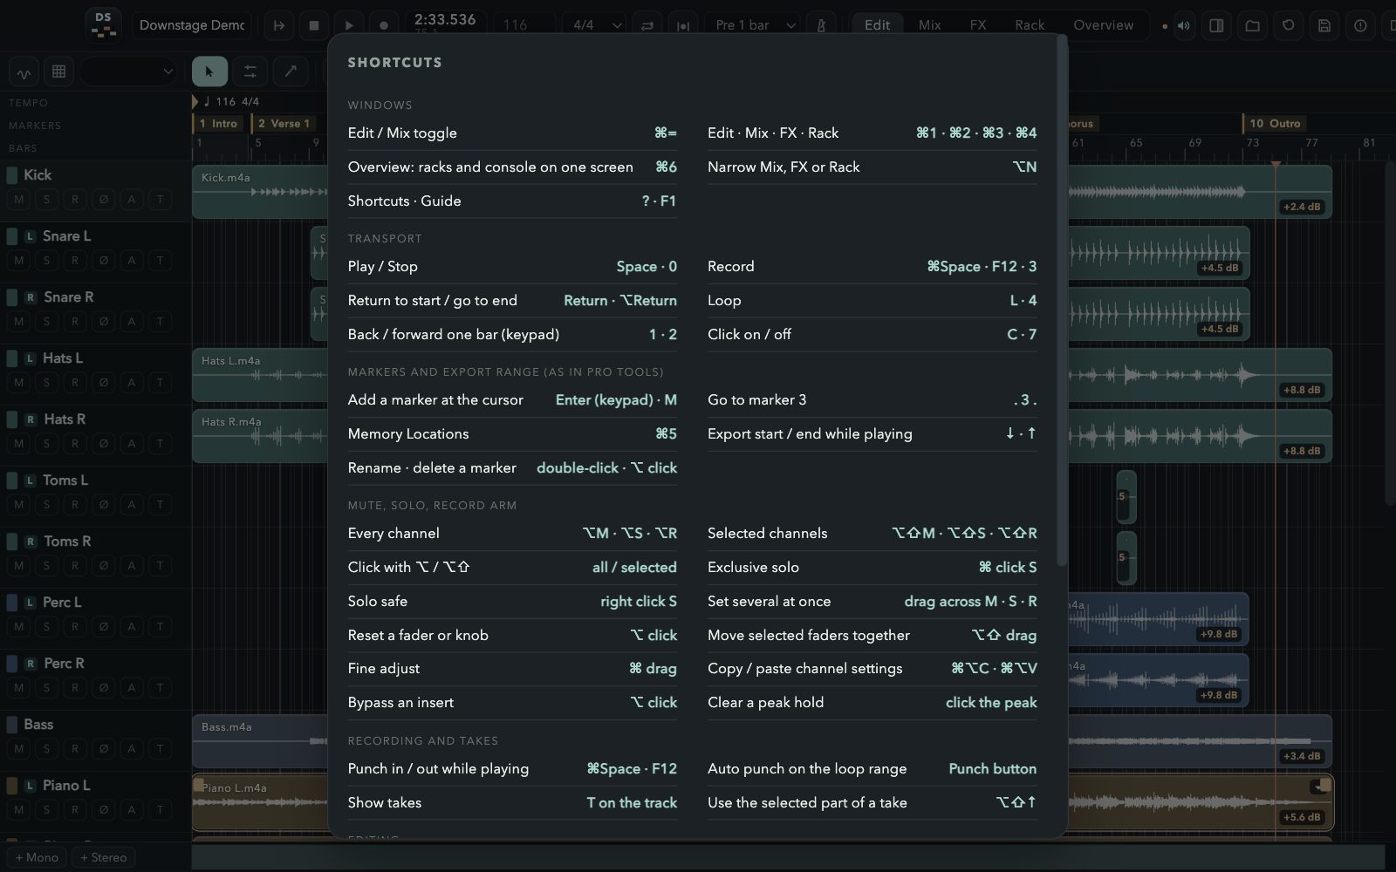
Task: Select the pointer arrow tool
Action: (209, 72)
